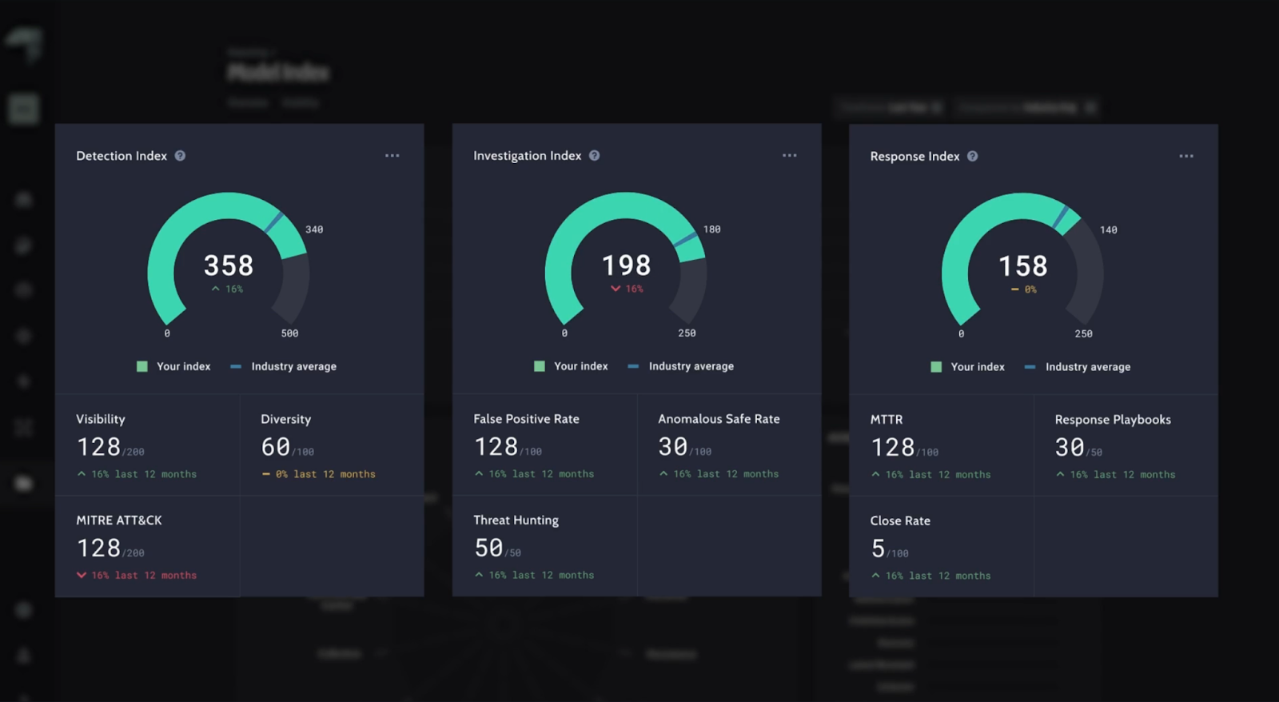The image size is (1279, 702).
Task: Expand the Response Index ellipsis menu
Action: (1186, 157)
